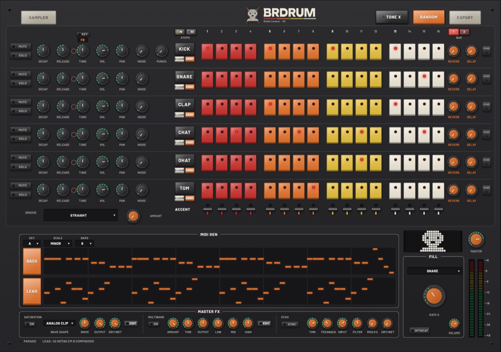This screenshot has width=501, height=352.
Task: Select 16 steps with the clock icon
Action: [x=180, y=32]
